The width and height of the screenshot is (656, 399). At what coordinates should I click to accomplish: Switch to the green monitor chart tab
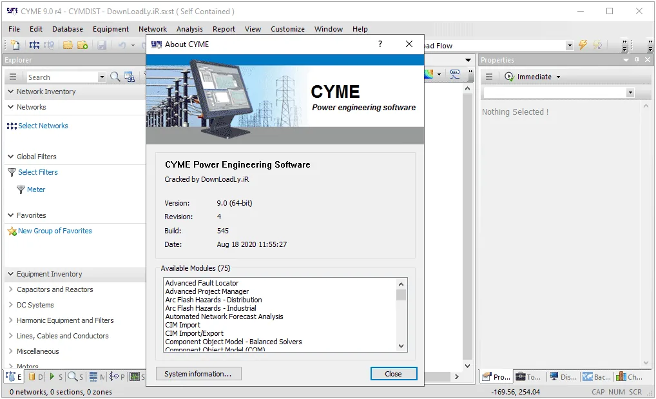pos(137,376)
